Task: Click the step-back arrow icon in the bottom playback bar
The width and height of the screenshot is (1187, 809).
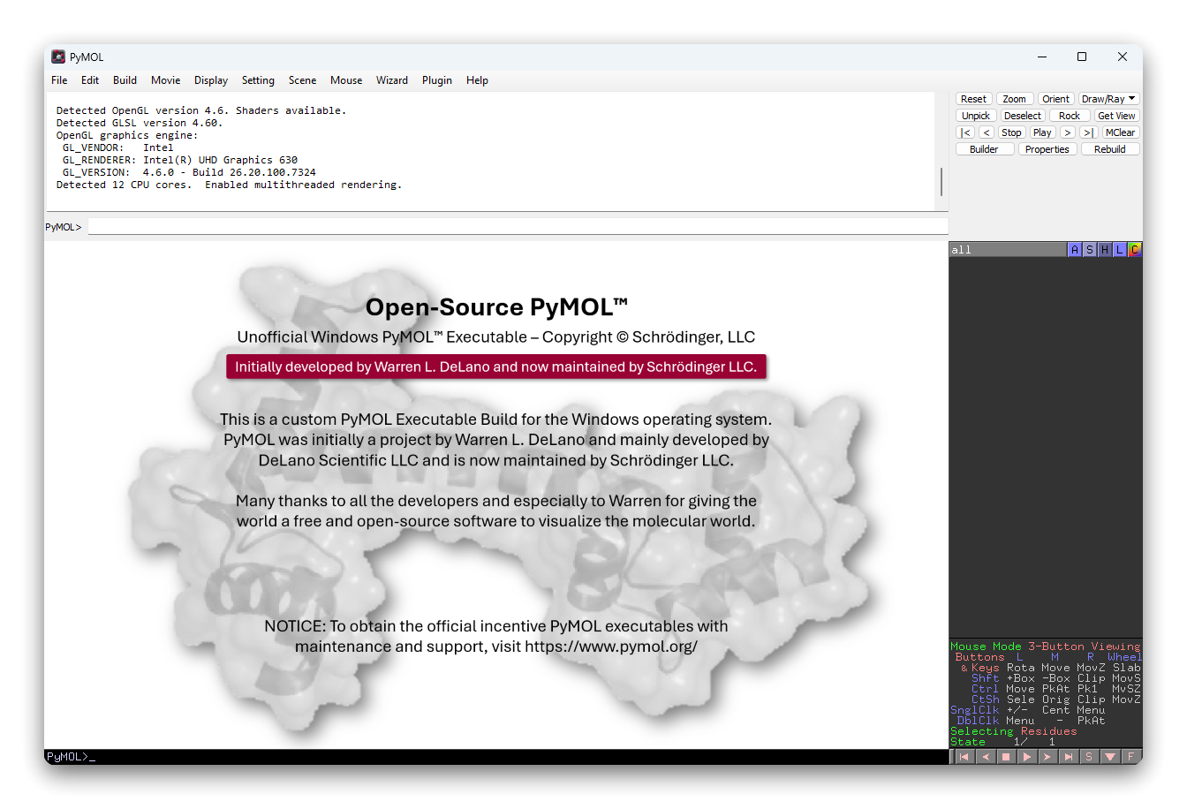Action: coord(986,757)
